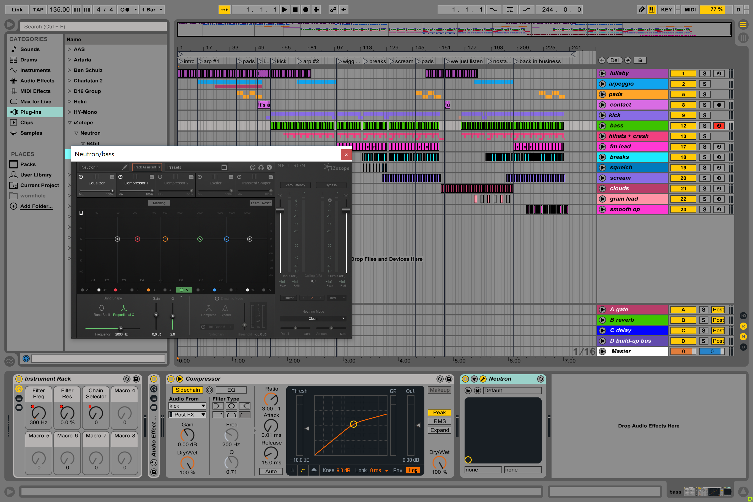753x502 pixels.
Task: Click the Learn button in Neutron EQ
Action: [255, 203]
